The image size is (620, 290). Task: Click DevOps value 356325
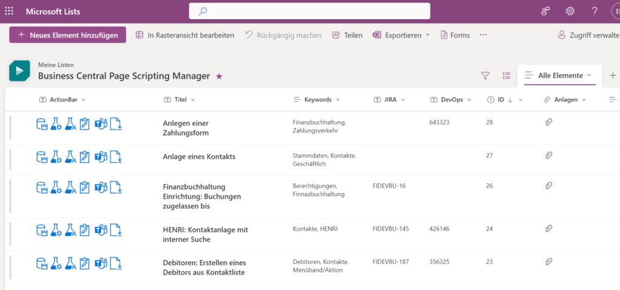coord(440,262)
